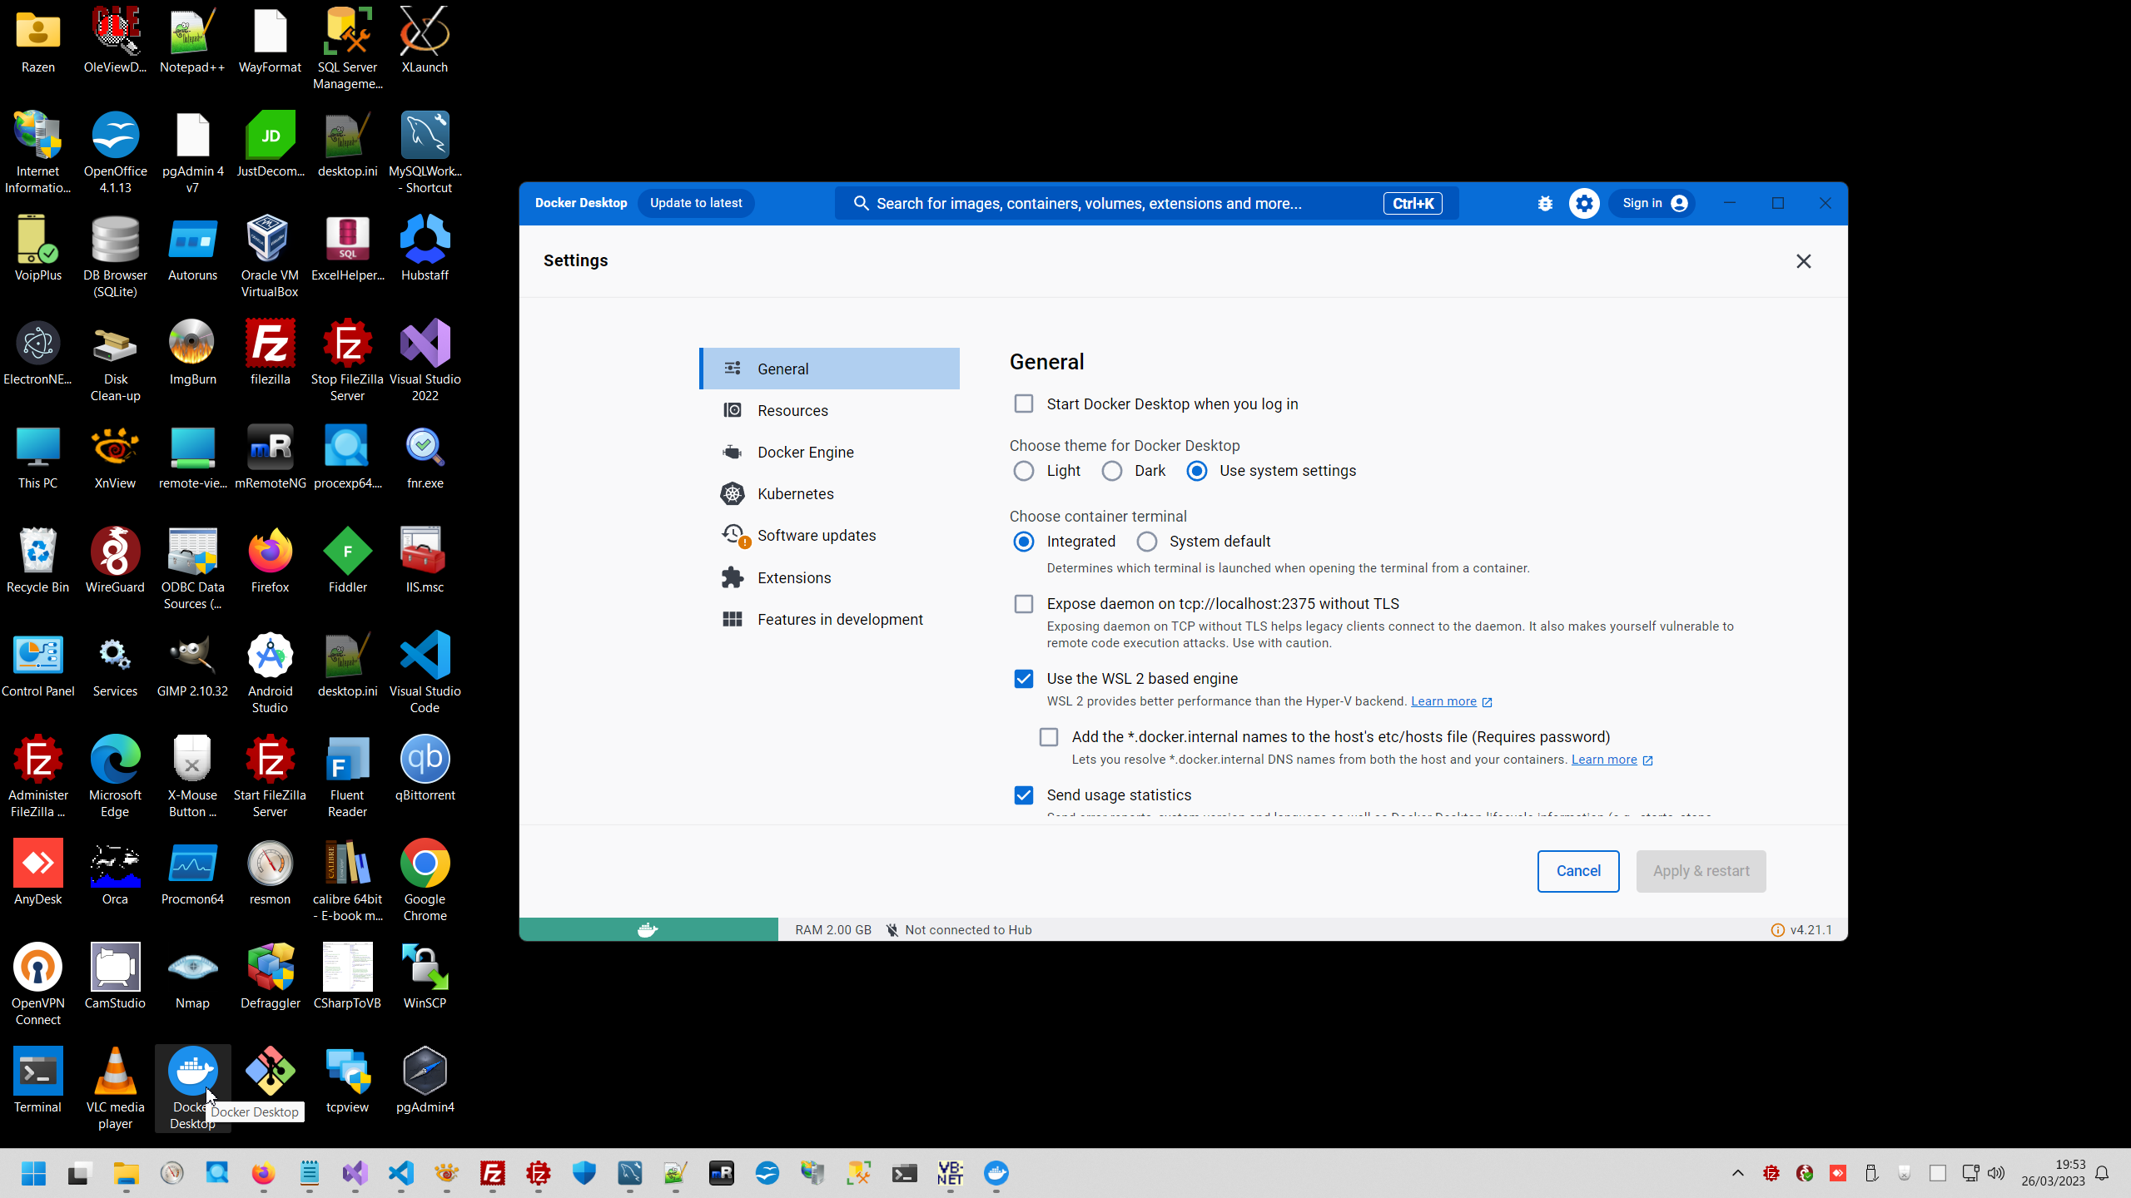Click the bug report troubleshoot icon
Screen dimensions: 2131x1198
(1545, 203)
